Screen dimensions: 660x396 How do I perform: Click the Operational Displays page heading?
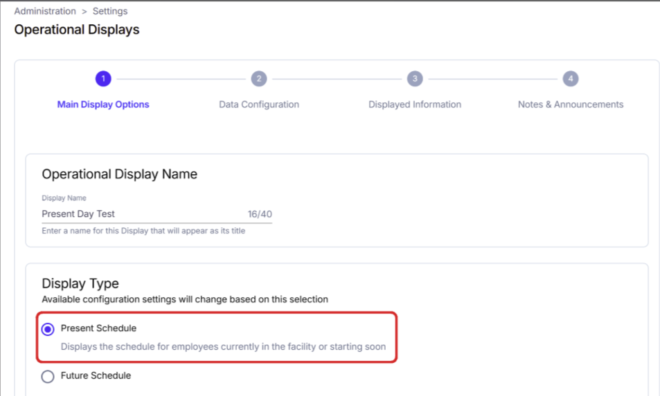point(77,30)
